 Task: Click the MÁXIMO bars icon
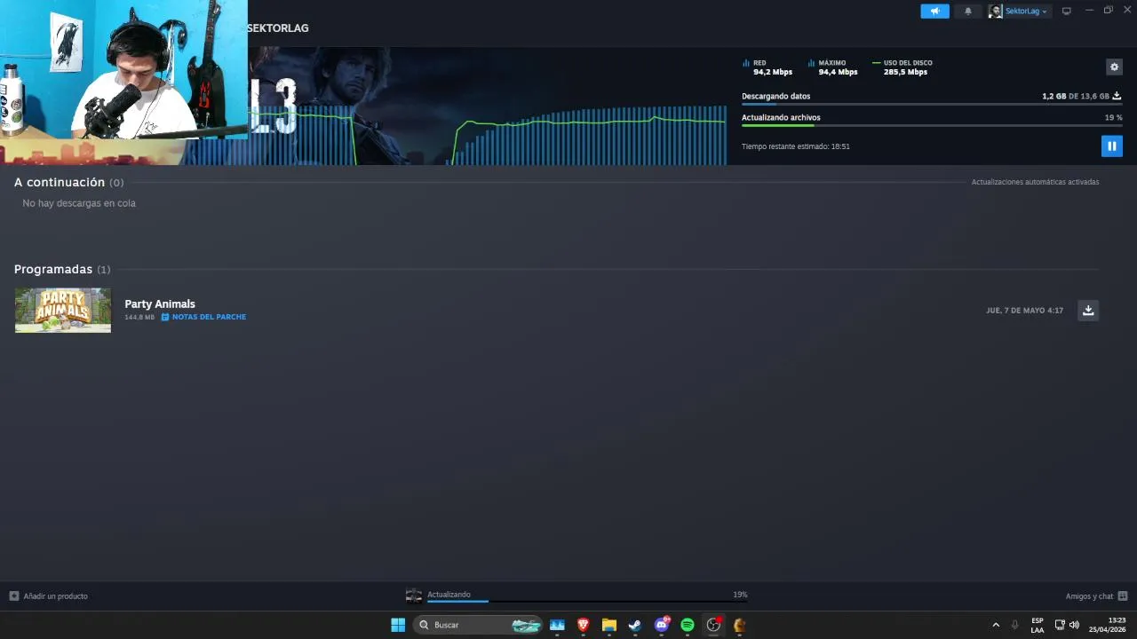coord(812,63)
